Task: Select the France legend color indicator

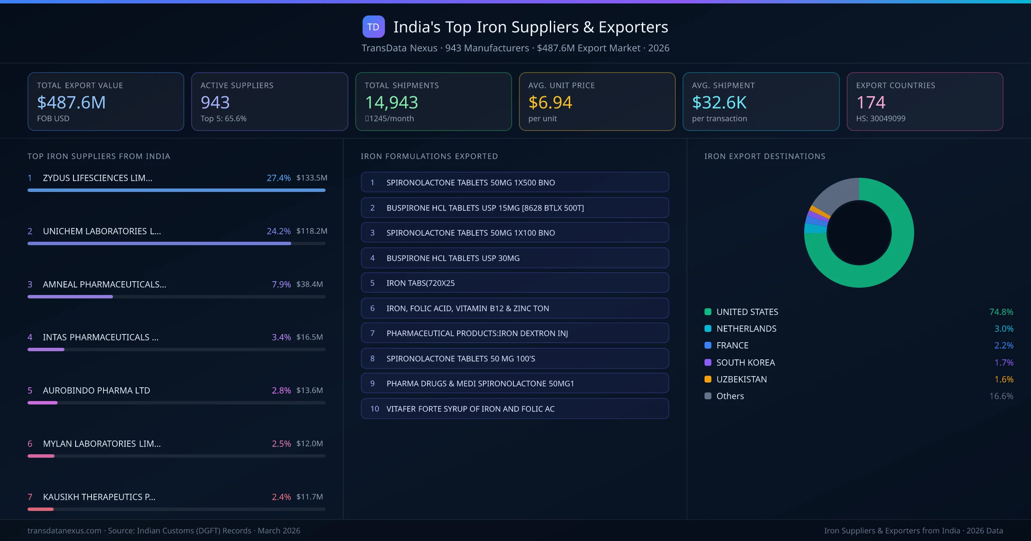Action: (x=707, y=345)
